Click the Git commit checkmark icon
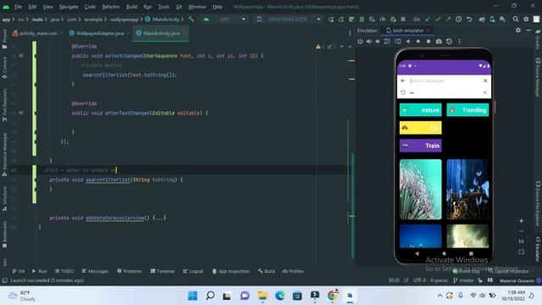This screenshot has width=542, height=305. (438, 19)
